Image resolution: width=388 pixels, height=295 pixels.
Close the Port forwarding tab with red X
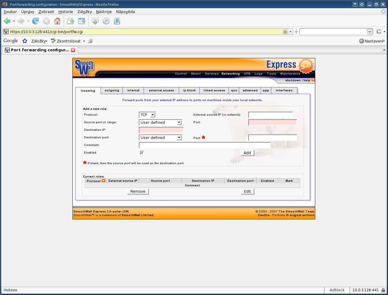[x=73, y=50]
